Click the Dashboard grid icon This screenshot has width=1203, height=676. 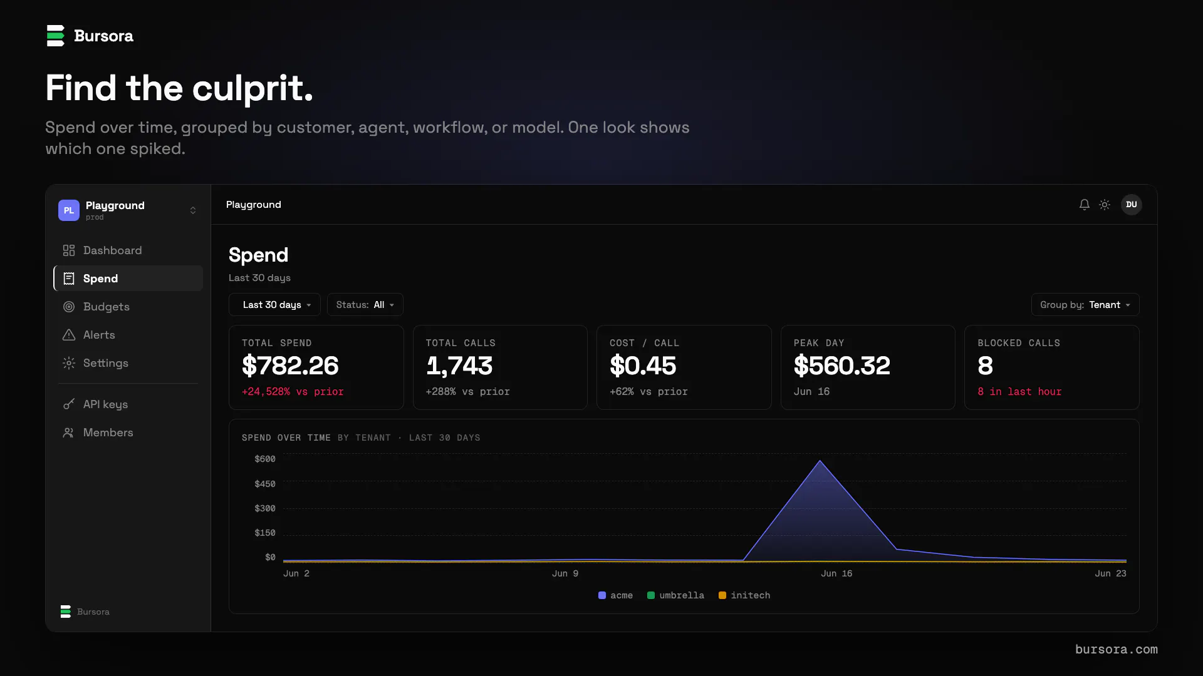pyautogui.click(x=69, y=250)
